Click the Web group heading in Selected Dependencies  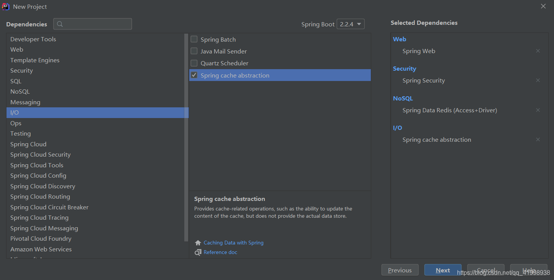coord(399,39)
